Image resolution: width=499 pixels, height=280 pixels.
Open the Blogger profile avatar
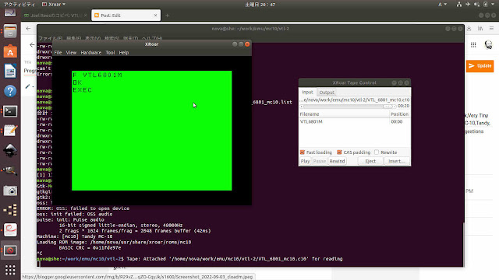[488, 45]
